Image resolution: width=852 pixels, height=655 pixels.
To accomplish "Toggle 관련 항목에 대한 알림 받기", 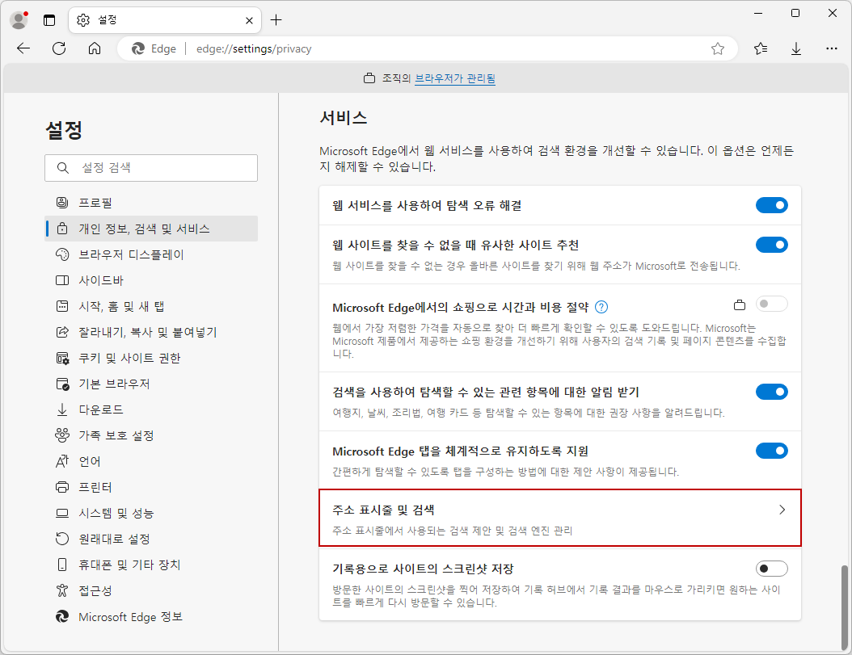I will click(772, 392).
